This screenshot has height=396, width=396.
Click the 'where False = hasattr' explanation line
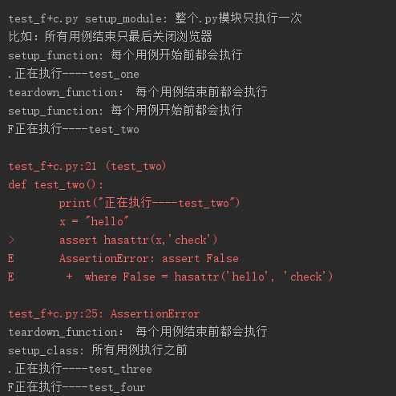click(200, 277)
